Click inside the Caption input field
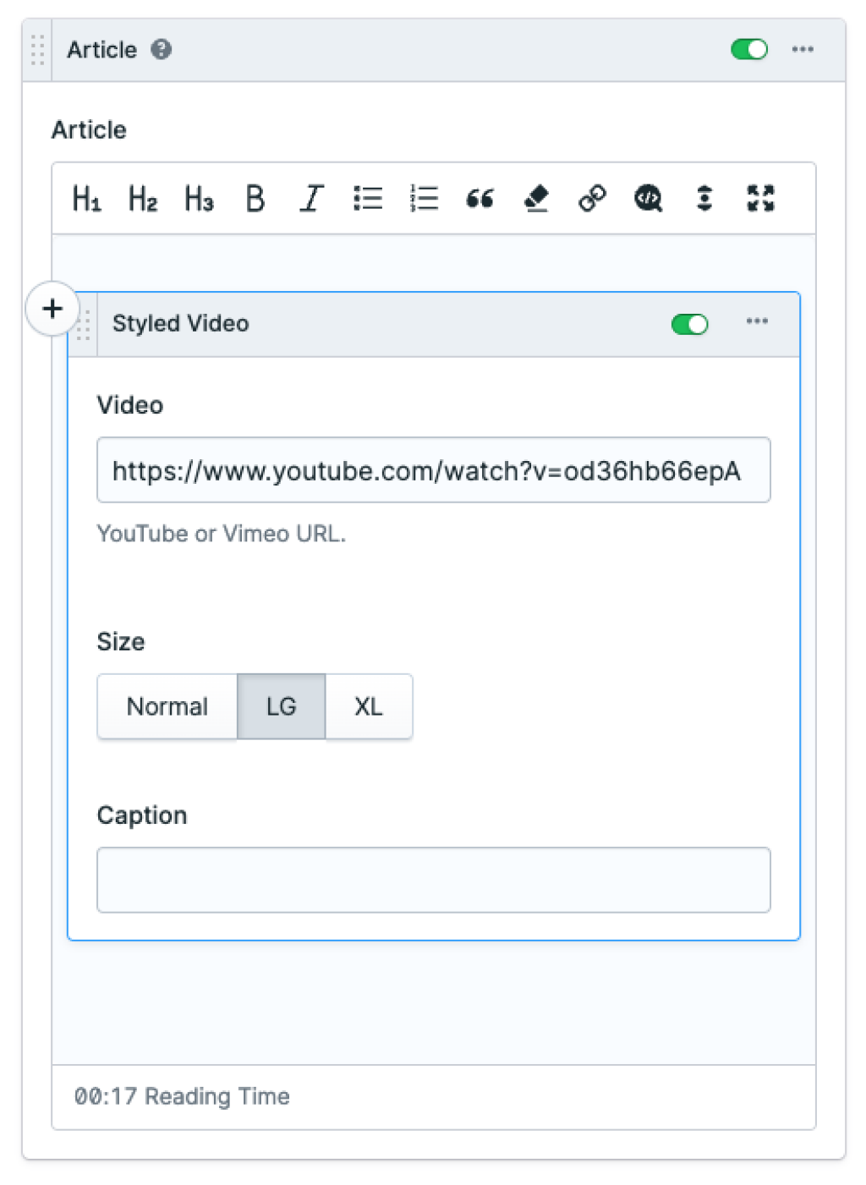 tap(433, 879)
